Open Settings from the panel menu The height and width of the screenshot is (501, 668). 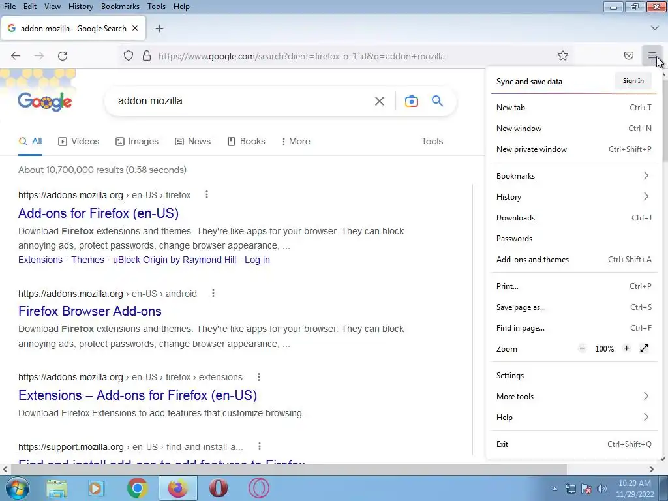click(x=574, y=375)
